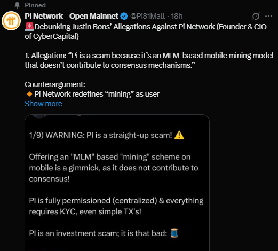Viewport: 278px width, 251px height.
Task: Click the pin icon beside Pinned
Action: pyautogui.click(x=17, y=5)
